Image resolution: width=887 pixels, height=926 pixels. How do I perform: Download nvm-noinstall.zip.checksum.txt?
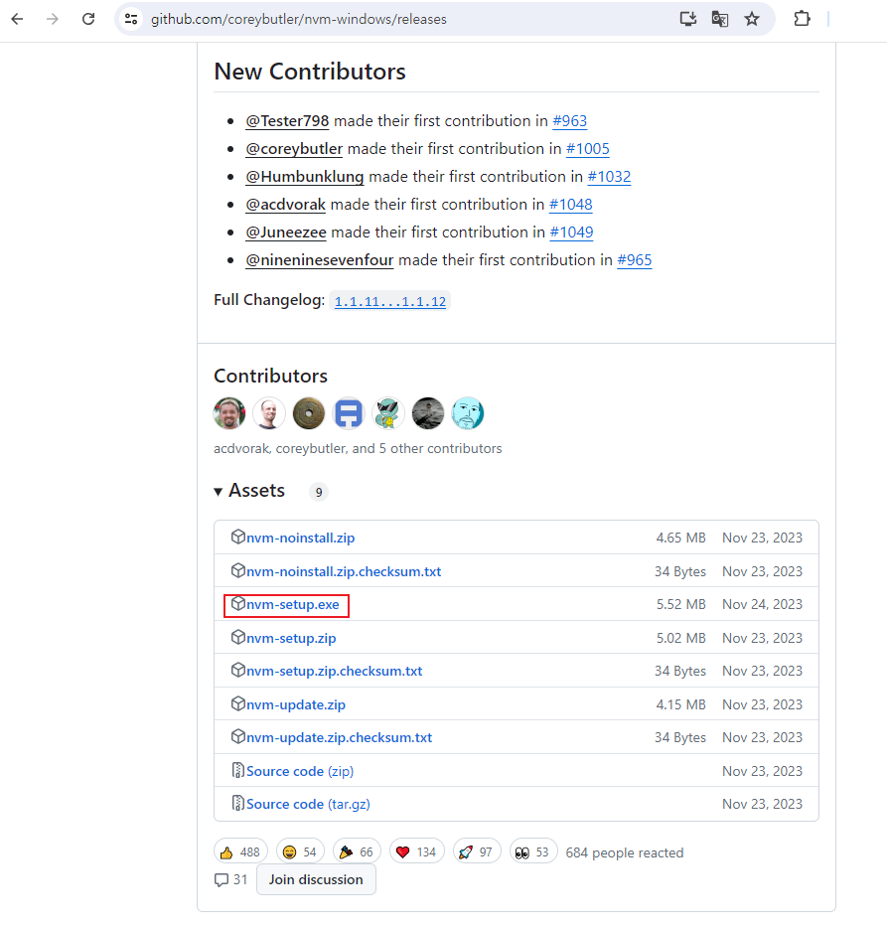point(343,571)
